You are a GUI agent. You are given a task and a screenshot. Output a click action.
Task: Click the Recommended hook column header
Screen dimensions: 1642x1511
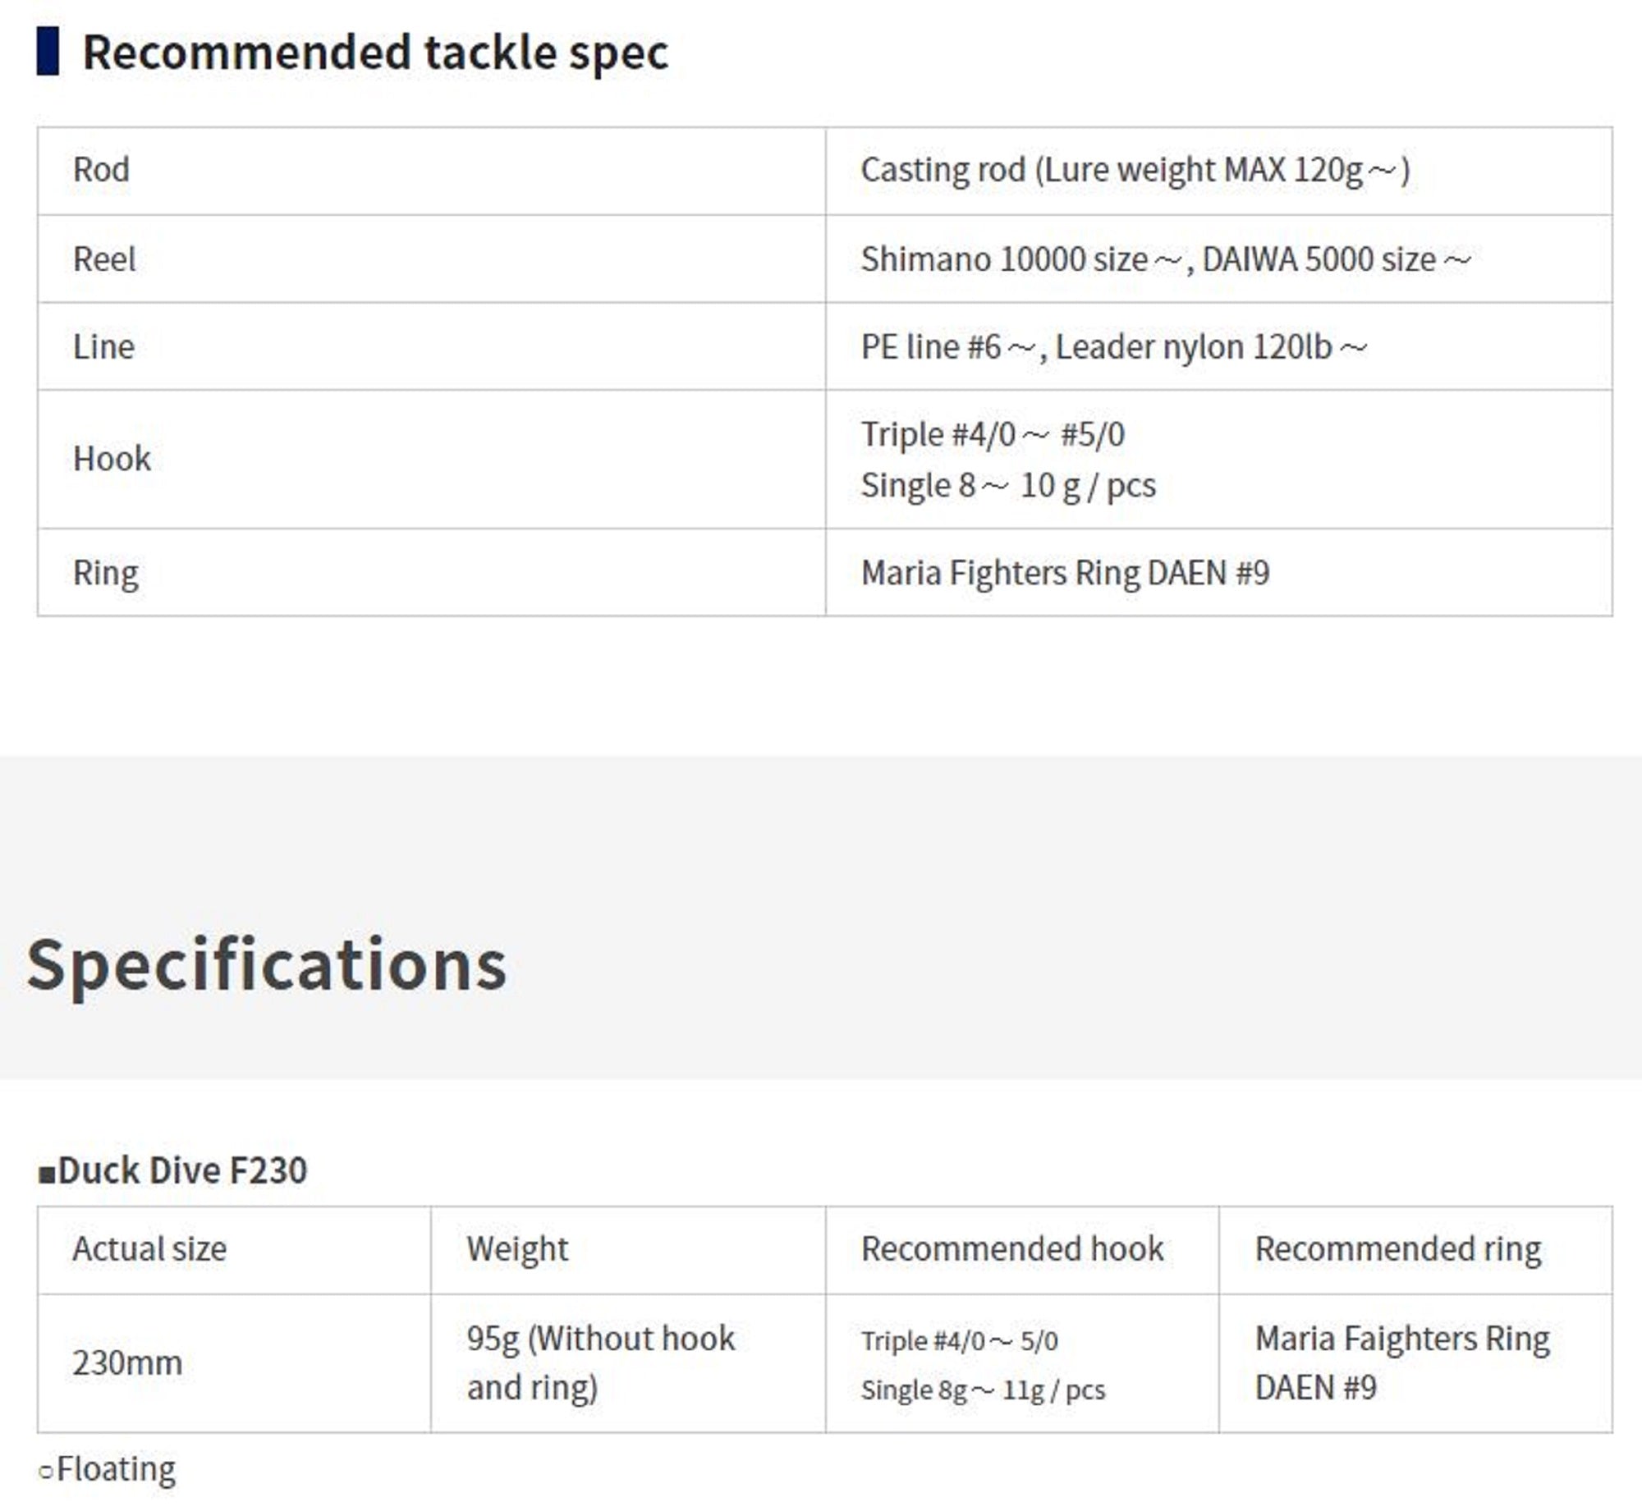pos(1012,1248)
